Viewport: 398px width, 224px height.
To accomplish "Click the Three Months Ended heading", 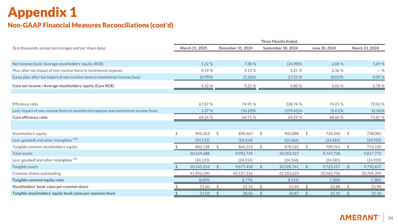I will point(279,41).
